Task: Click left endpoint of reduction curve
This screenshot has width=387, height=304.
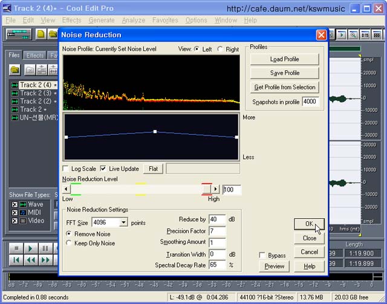Action: 66,137
